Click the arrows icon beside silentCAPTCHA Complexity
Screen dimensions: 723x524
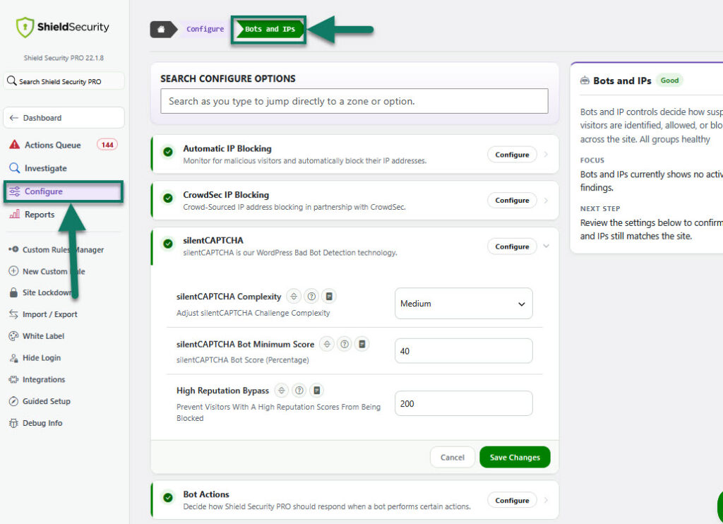[294, 296]
